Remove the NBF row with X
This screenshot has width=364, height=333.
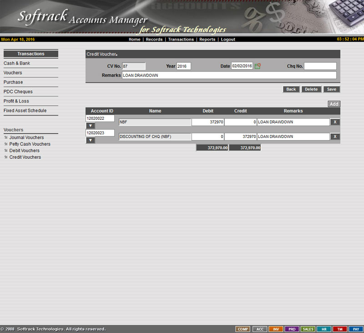coord(334,122)
